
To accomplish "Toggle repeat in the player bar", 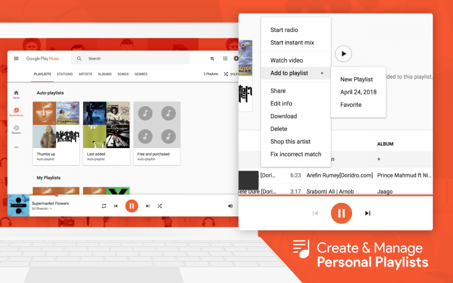I will 103,206.
